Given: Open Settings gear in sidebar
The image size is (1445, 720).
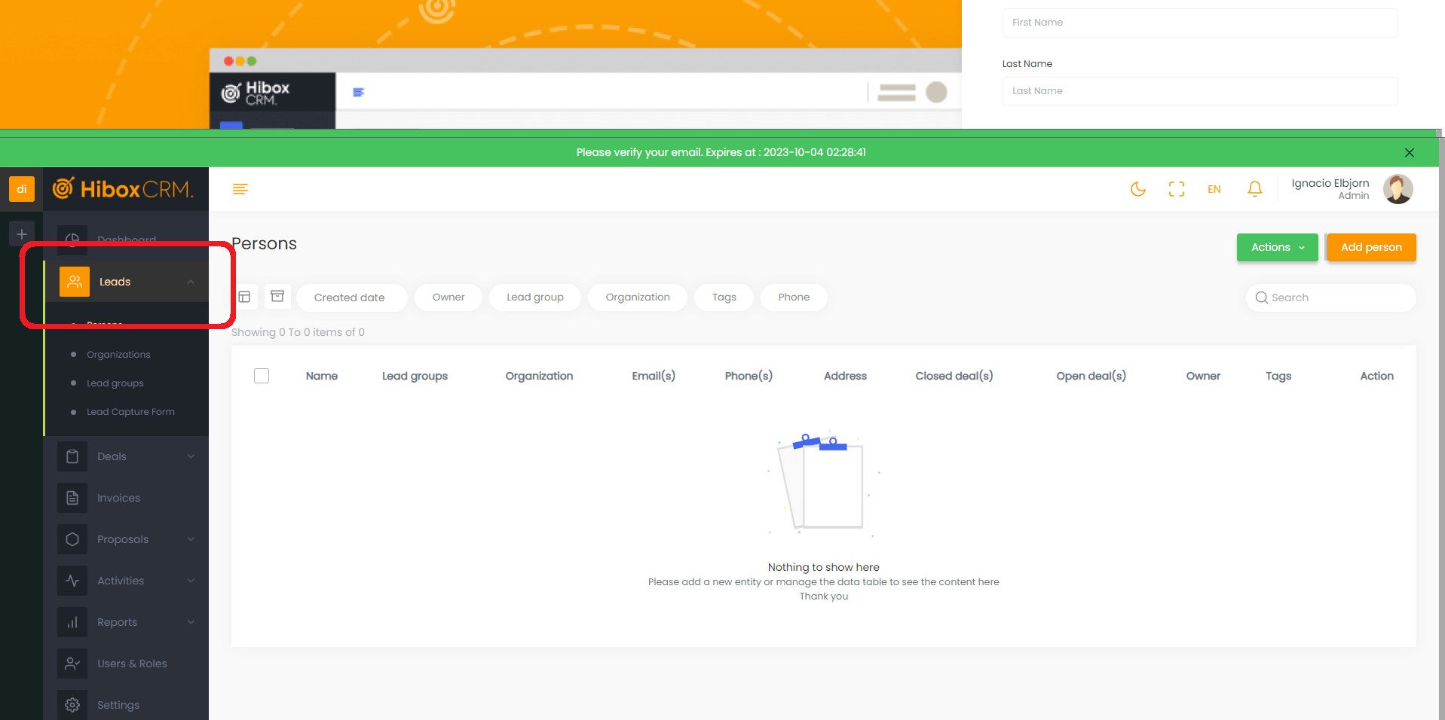Looking at the screenshot, I should 72,705.
